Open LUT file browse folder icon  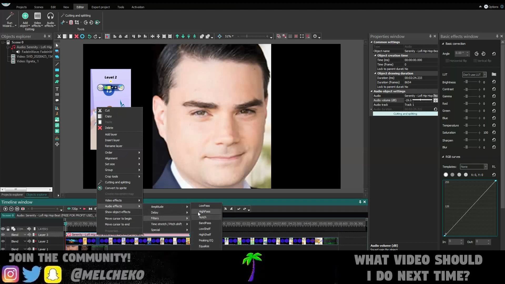pos(494,74)
